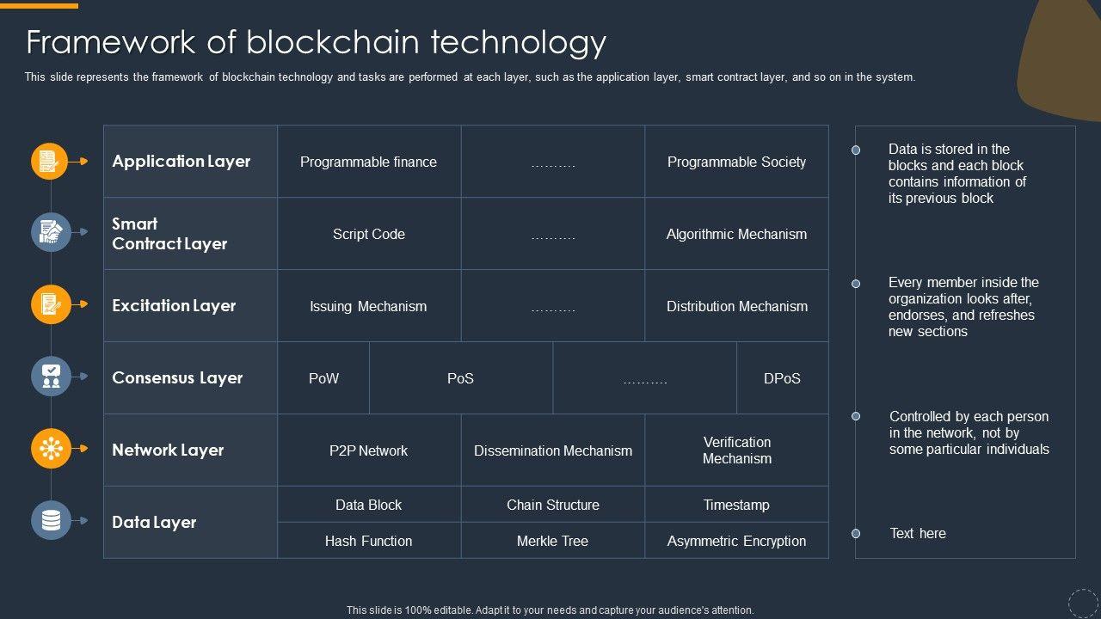Click the 'Algorithmic Mechanism' cell
The width and height of the screenshot is (1101, 619).
736,234
